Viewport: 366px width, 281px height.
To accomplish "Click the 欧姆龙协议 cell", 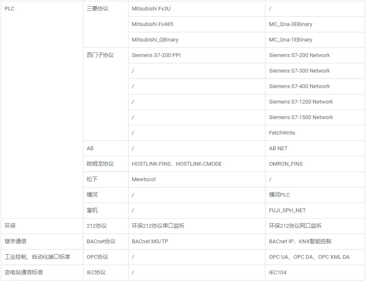I will [106, 164].
